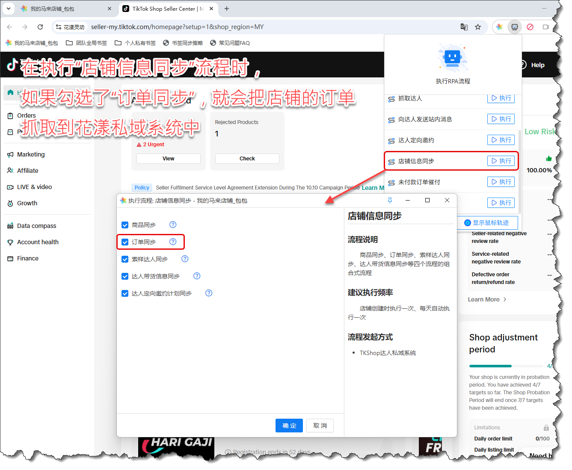The image size is (572, 470).
Task: Click the HARI GAJI banner thumbnail
Action: point(176,446)
